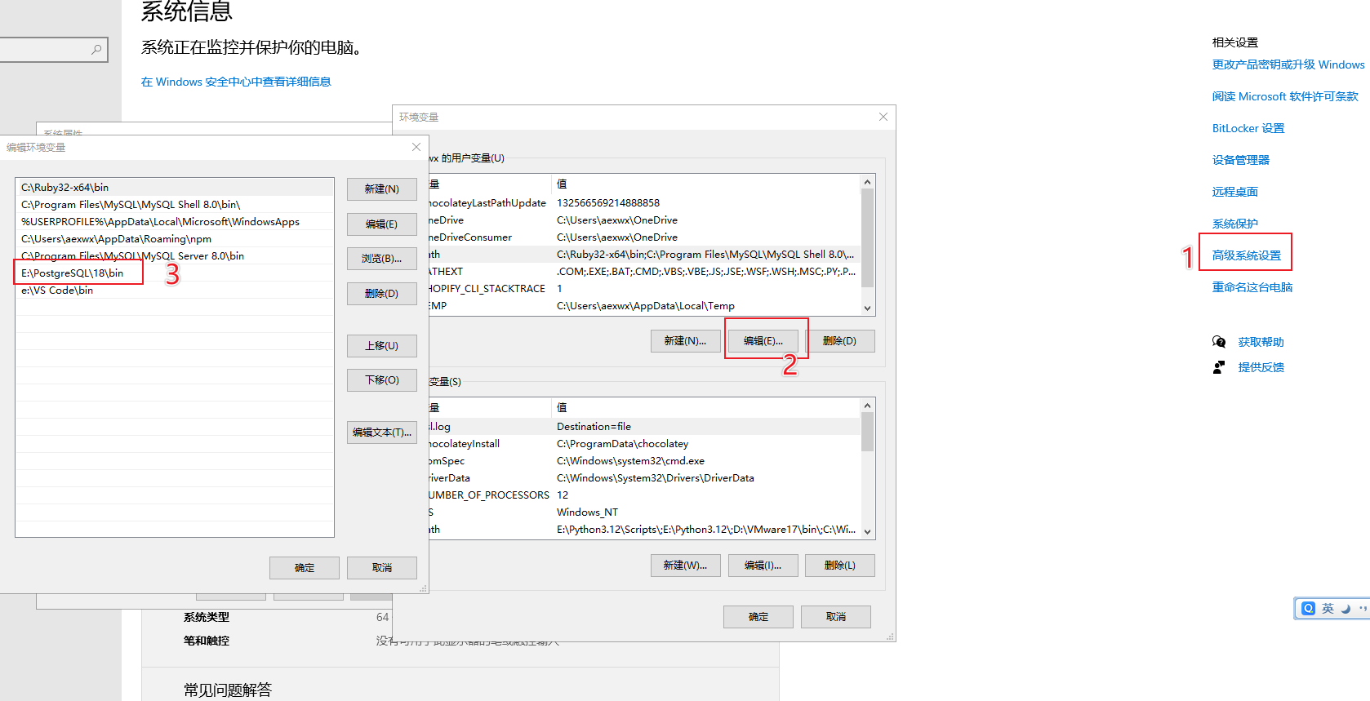Click Move Down button
The height and width of the screenshot is (701, 1370).
[x=382, y=380]
